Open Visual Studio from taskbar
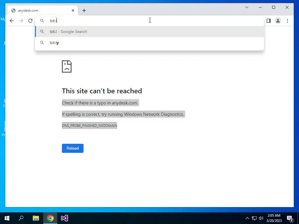Screen dimensions: 299x224 [x=65, y=218]
